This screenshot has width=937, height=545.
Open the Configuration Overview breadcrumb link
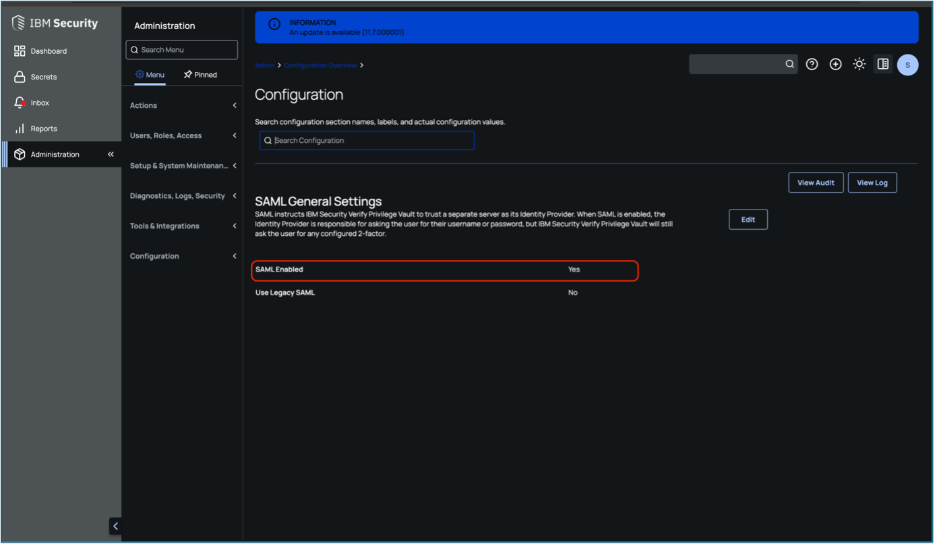pyautogui.click(x=319, y=65)
